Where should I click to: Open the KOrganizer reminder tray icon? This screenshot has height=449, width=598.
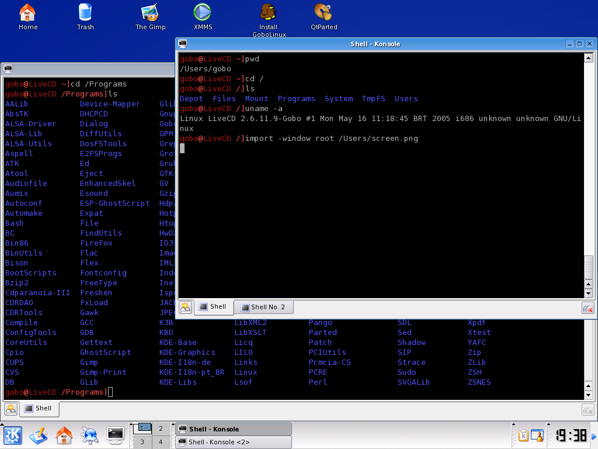[537, 435]
